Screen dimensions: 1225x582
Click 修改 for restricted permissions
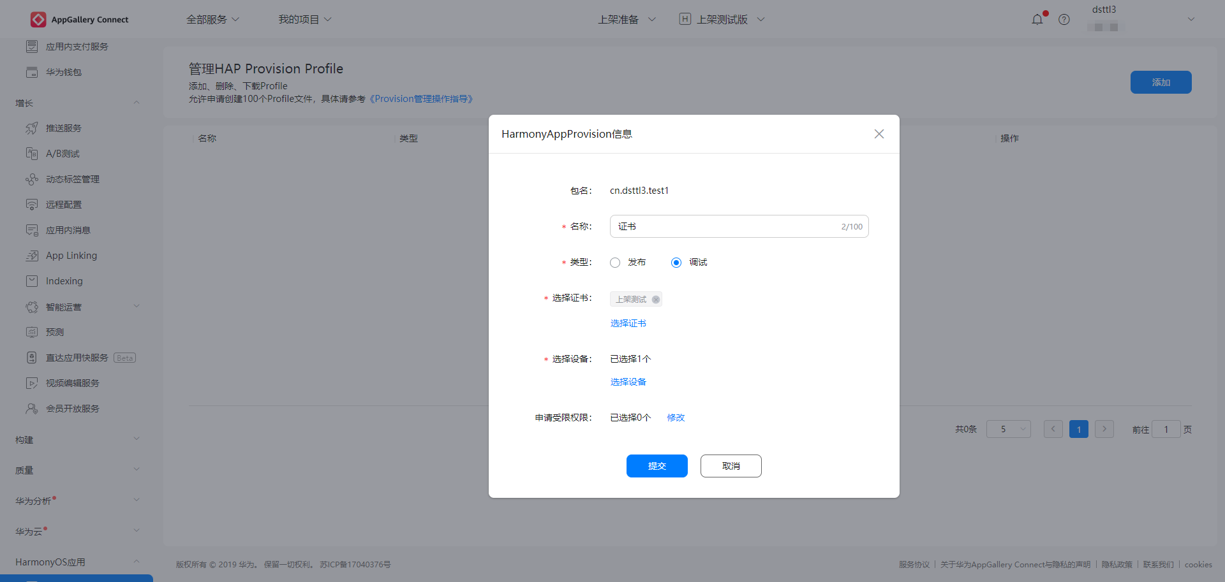click(x=676, y=418)
